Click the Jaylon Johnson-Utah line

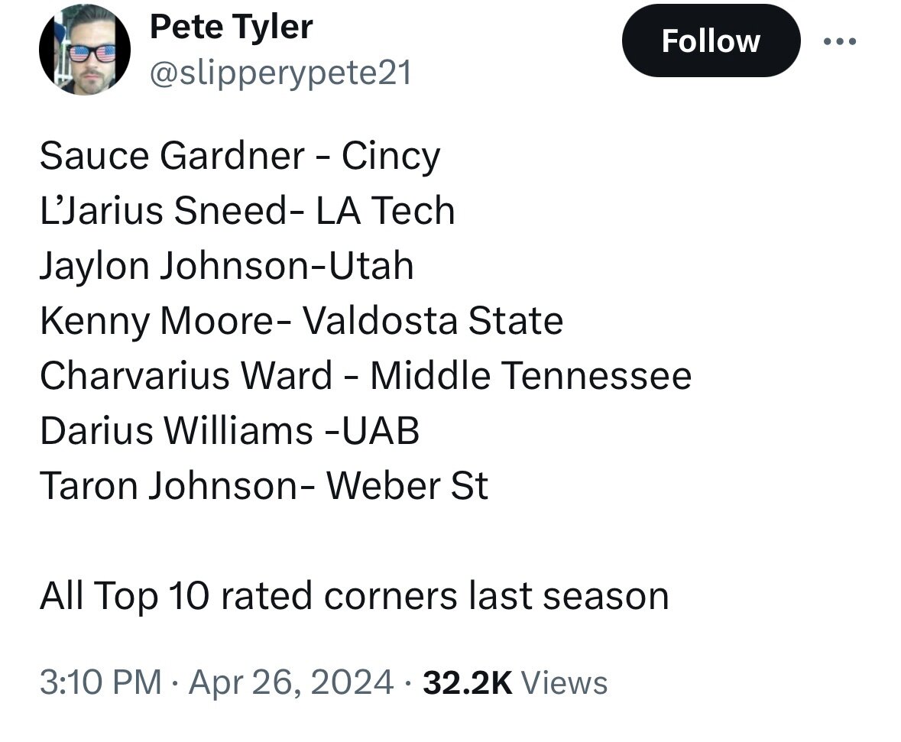tap(226, 267)
